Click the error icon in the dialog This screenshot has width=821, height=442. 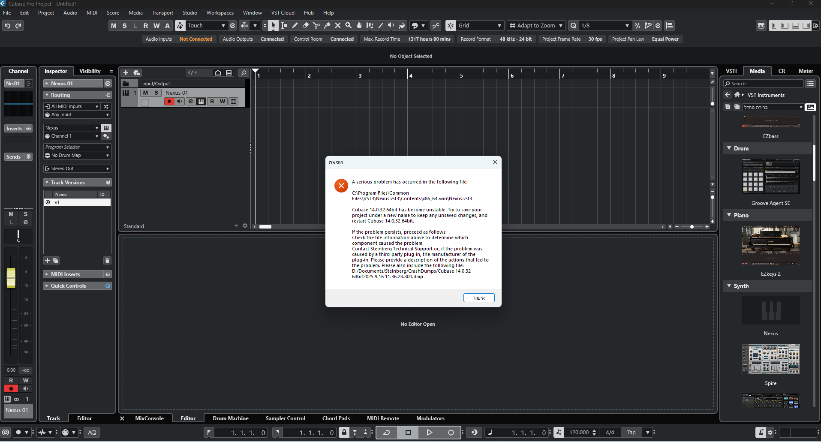[x=341, y=186]
